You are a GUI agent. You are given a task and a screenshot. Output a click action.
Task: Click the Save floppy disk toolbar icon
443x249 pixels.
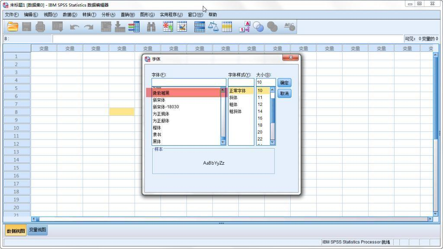coord(26,27)
